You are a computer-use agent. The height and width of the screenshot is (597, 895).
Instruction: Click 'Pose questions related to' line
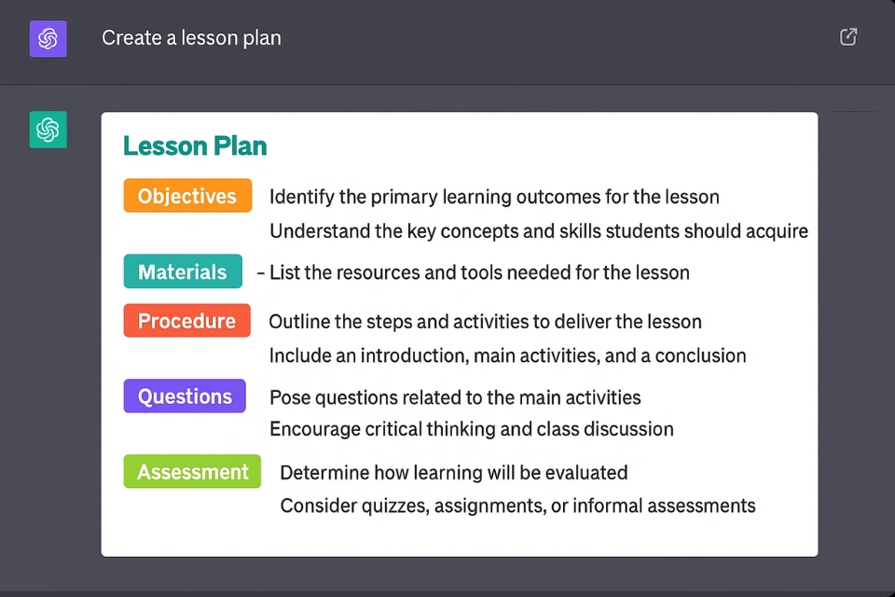point(455,397)
